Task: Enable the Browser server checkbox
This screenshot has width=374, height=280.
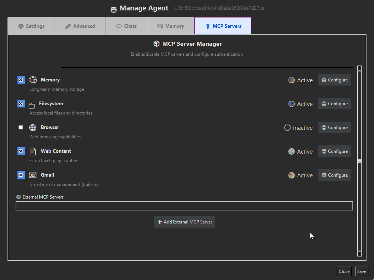Action: (21, 127)
